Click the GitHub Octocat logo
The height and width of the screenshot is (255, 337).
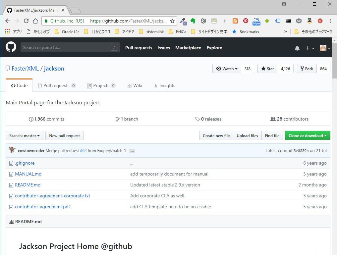coord(11,47)
